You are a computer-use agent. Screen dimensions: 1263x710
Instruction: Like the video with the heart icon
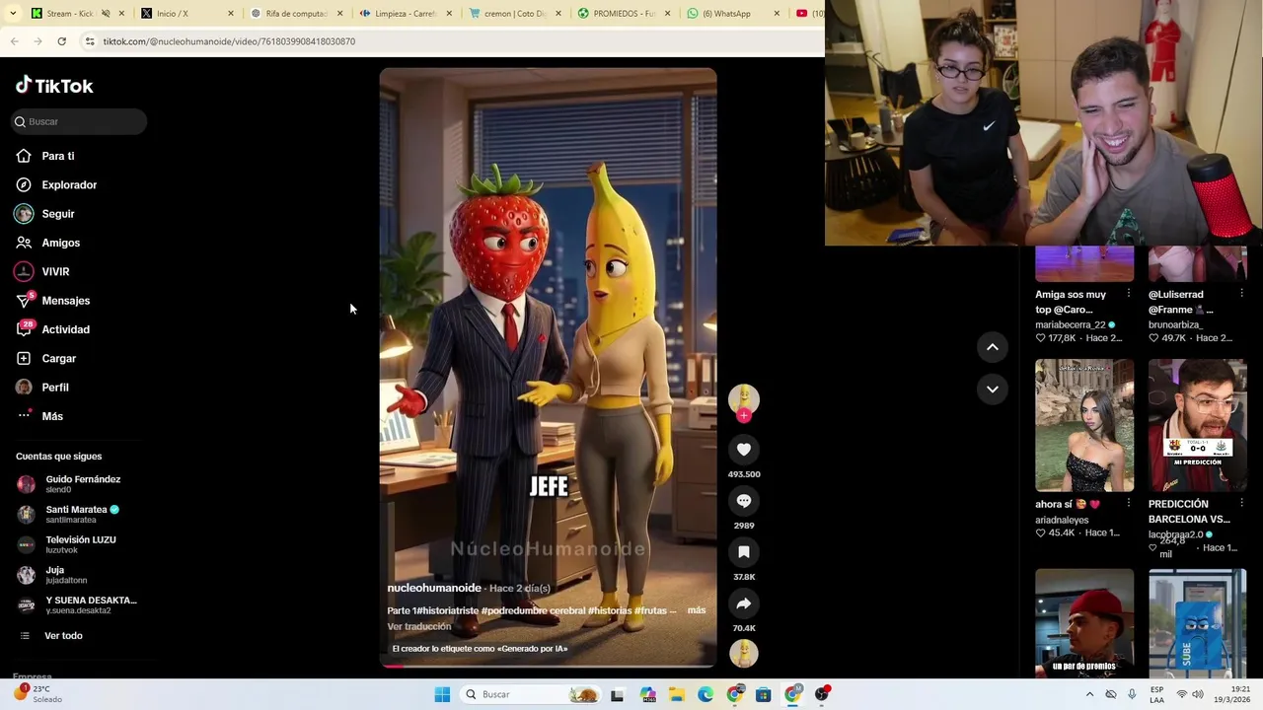point(744,450)
